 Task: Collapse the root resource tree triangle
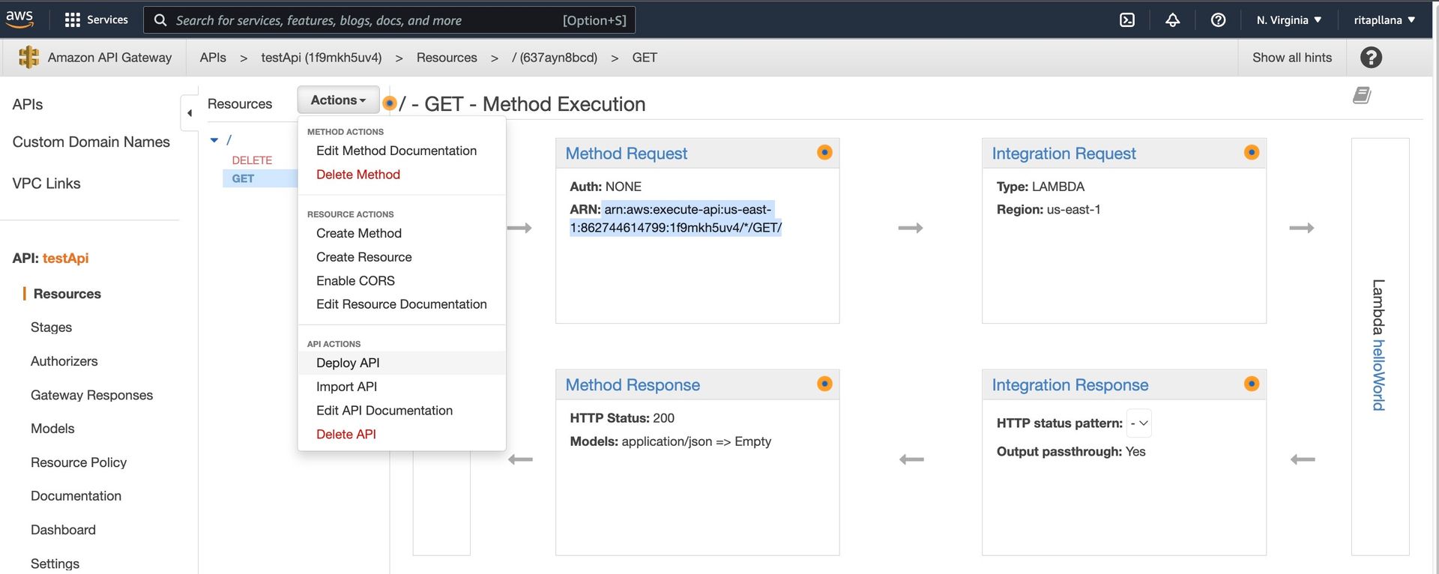click(x=214, y=140)
